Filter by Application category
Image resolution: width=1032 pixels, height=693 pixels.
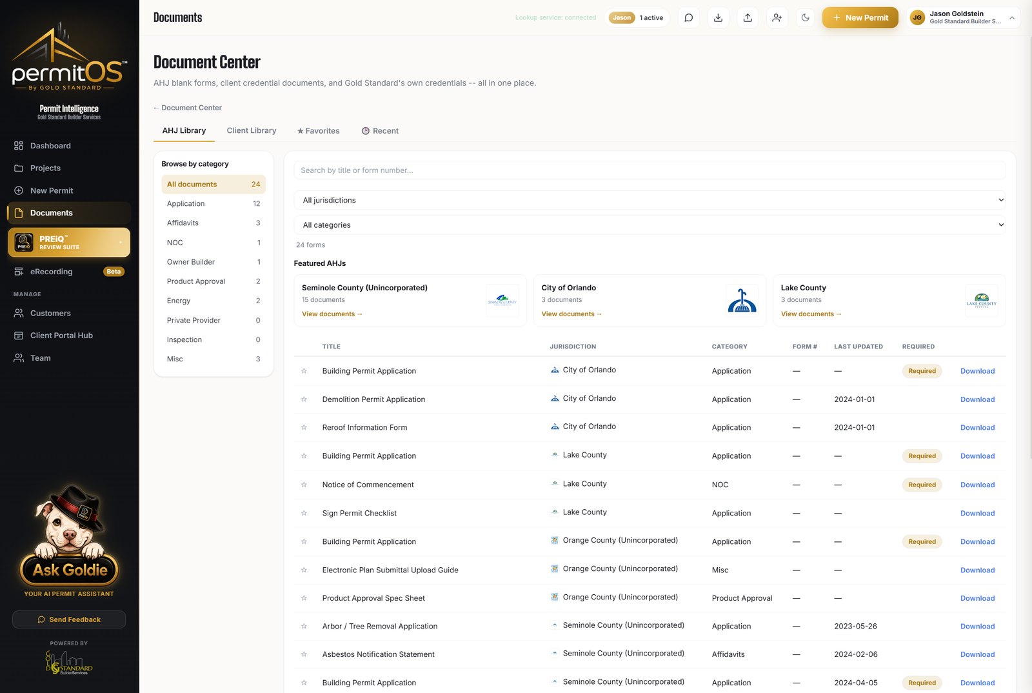coord(213,204)
